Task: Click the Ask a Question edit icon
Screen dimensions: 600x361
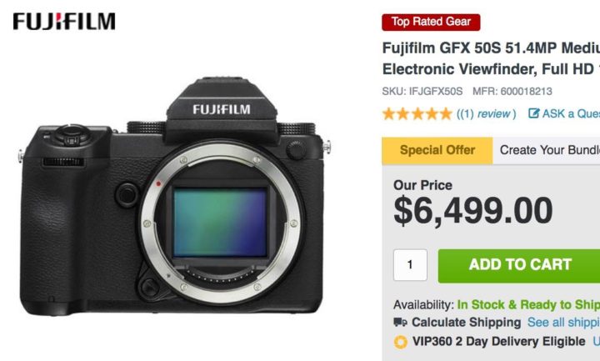Action: point(534,113)
